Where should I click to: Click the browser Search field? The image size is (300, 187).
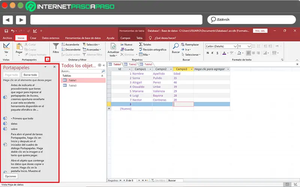(x=252, y=20)
